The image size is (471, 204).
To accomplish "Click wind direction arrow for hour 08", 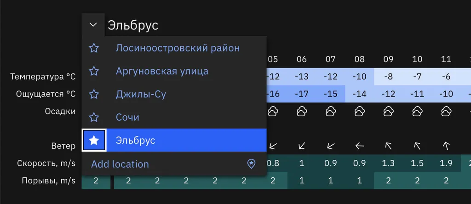I will 360,146.
